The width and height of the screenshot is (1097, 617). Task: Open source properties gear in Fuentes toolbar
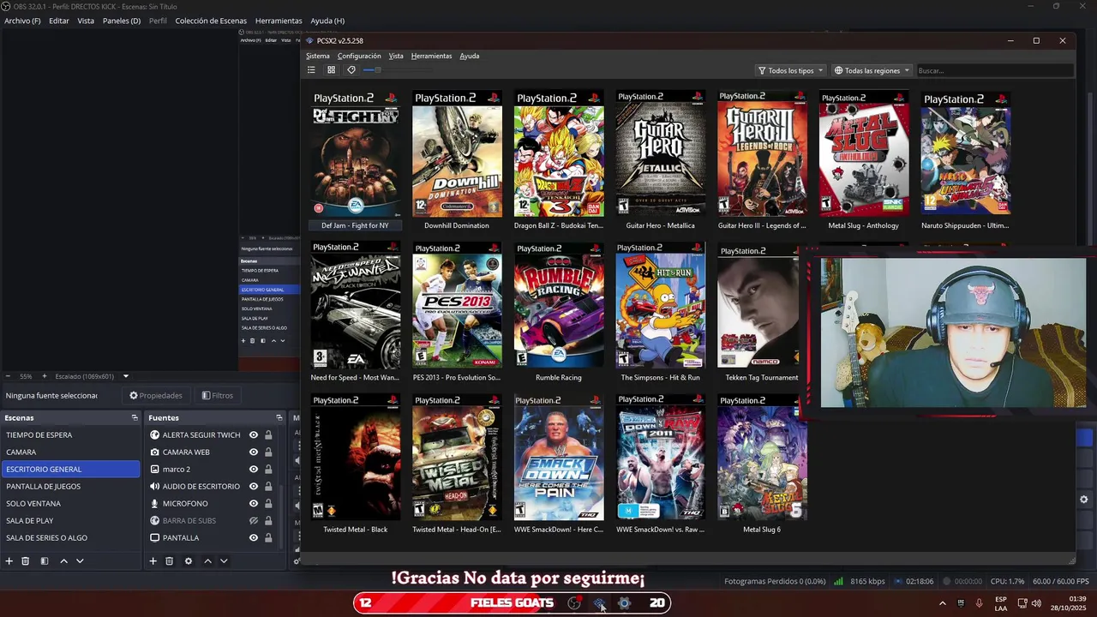pos(189,561)
